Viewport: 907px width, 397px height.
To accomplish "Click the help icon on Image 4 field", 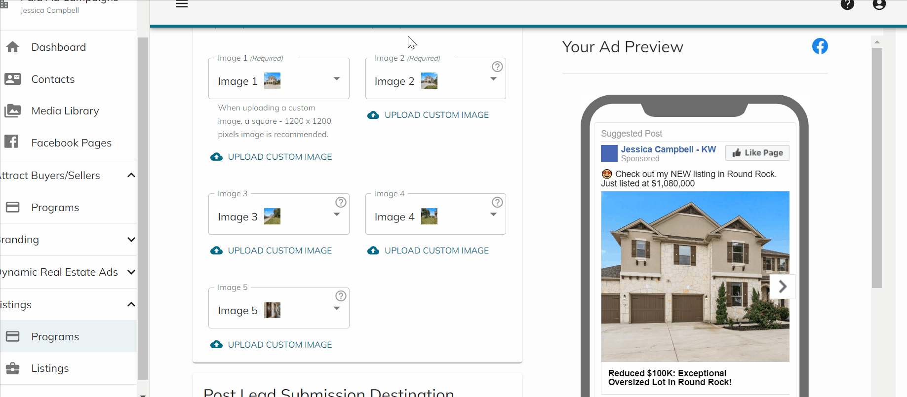I will coord(497,202).
